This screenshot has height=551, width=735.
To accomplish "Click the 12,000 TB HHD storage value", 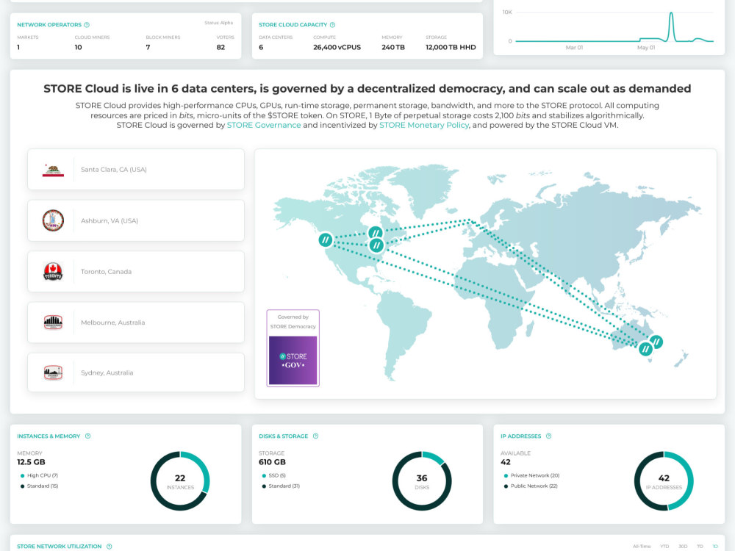I will (x=451, y=47).
